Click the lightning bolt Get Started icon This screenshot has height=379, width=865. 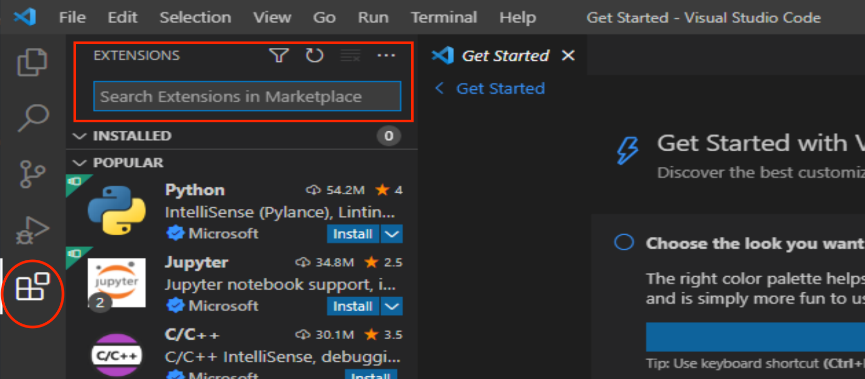click(628, 151)
